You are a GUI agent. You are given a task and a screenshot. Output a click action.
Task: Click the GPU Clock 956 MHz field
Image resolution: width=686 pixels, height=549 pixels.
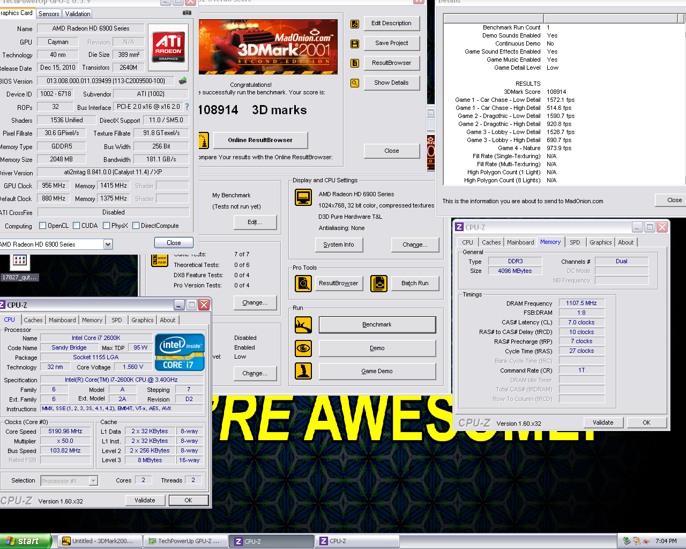pos(54,186)
